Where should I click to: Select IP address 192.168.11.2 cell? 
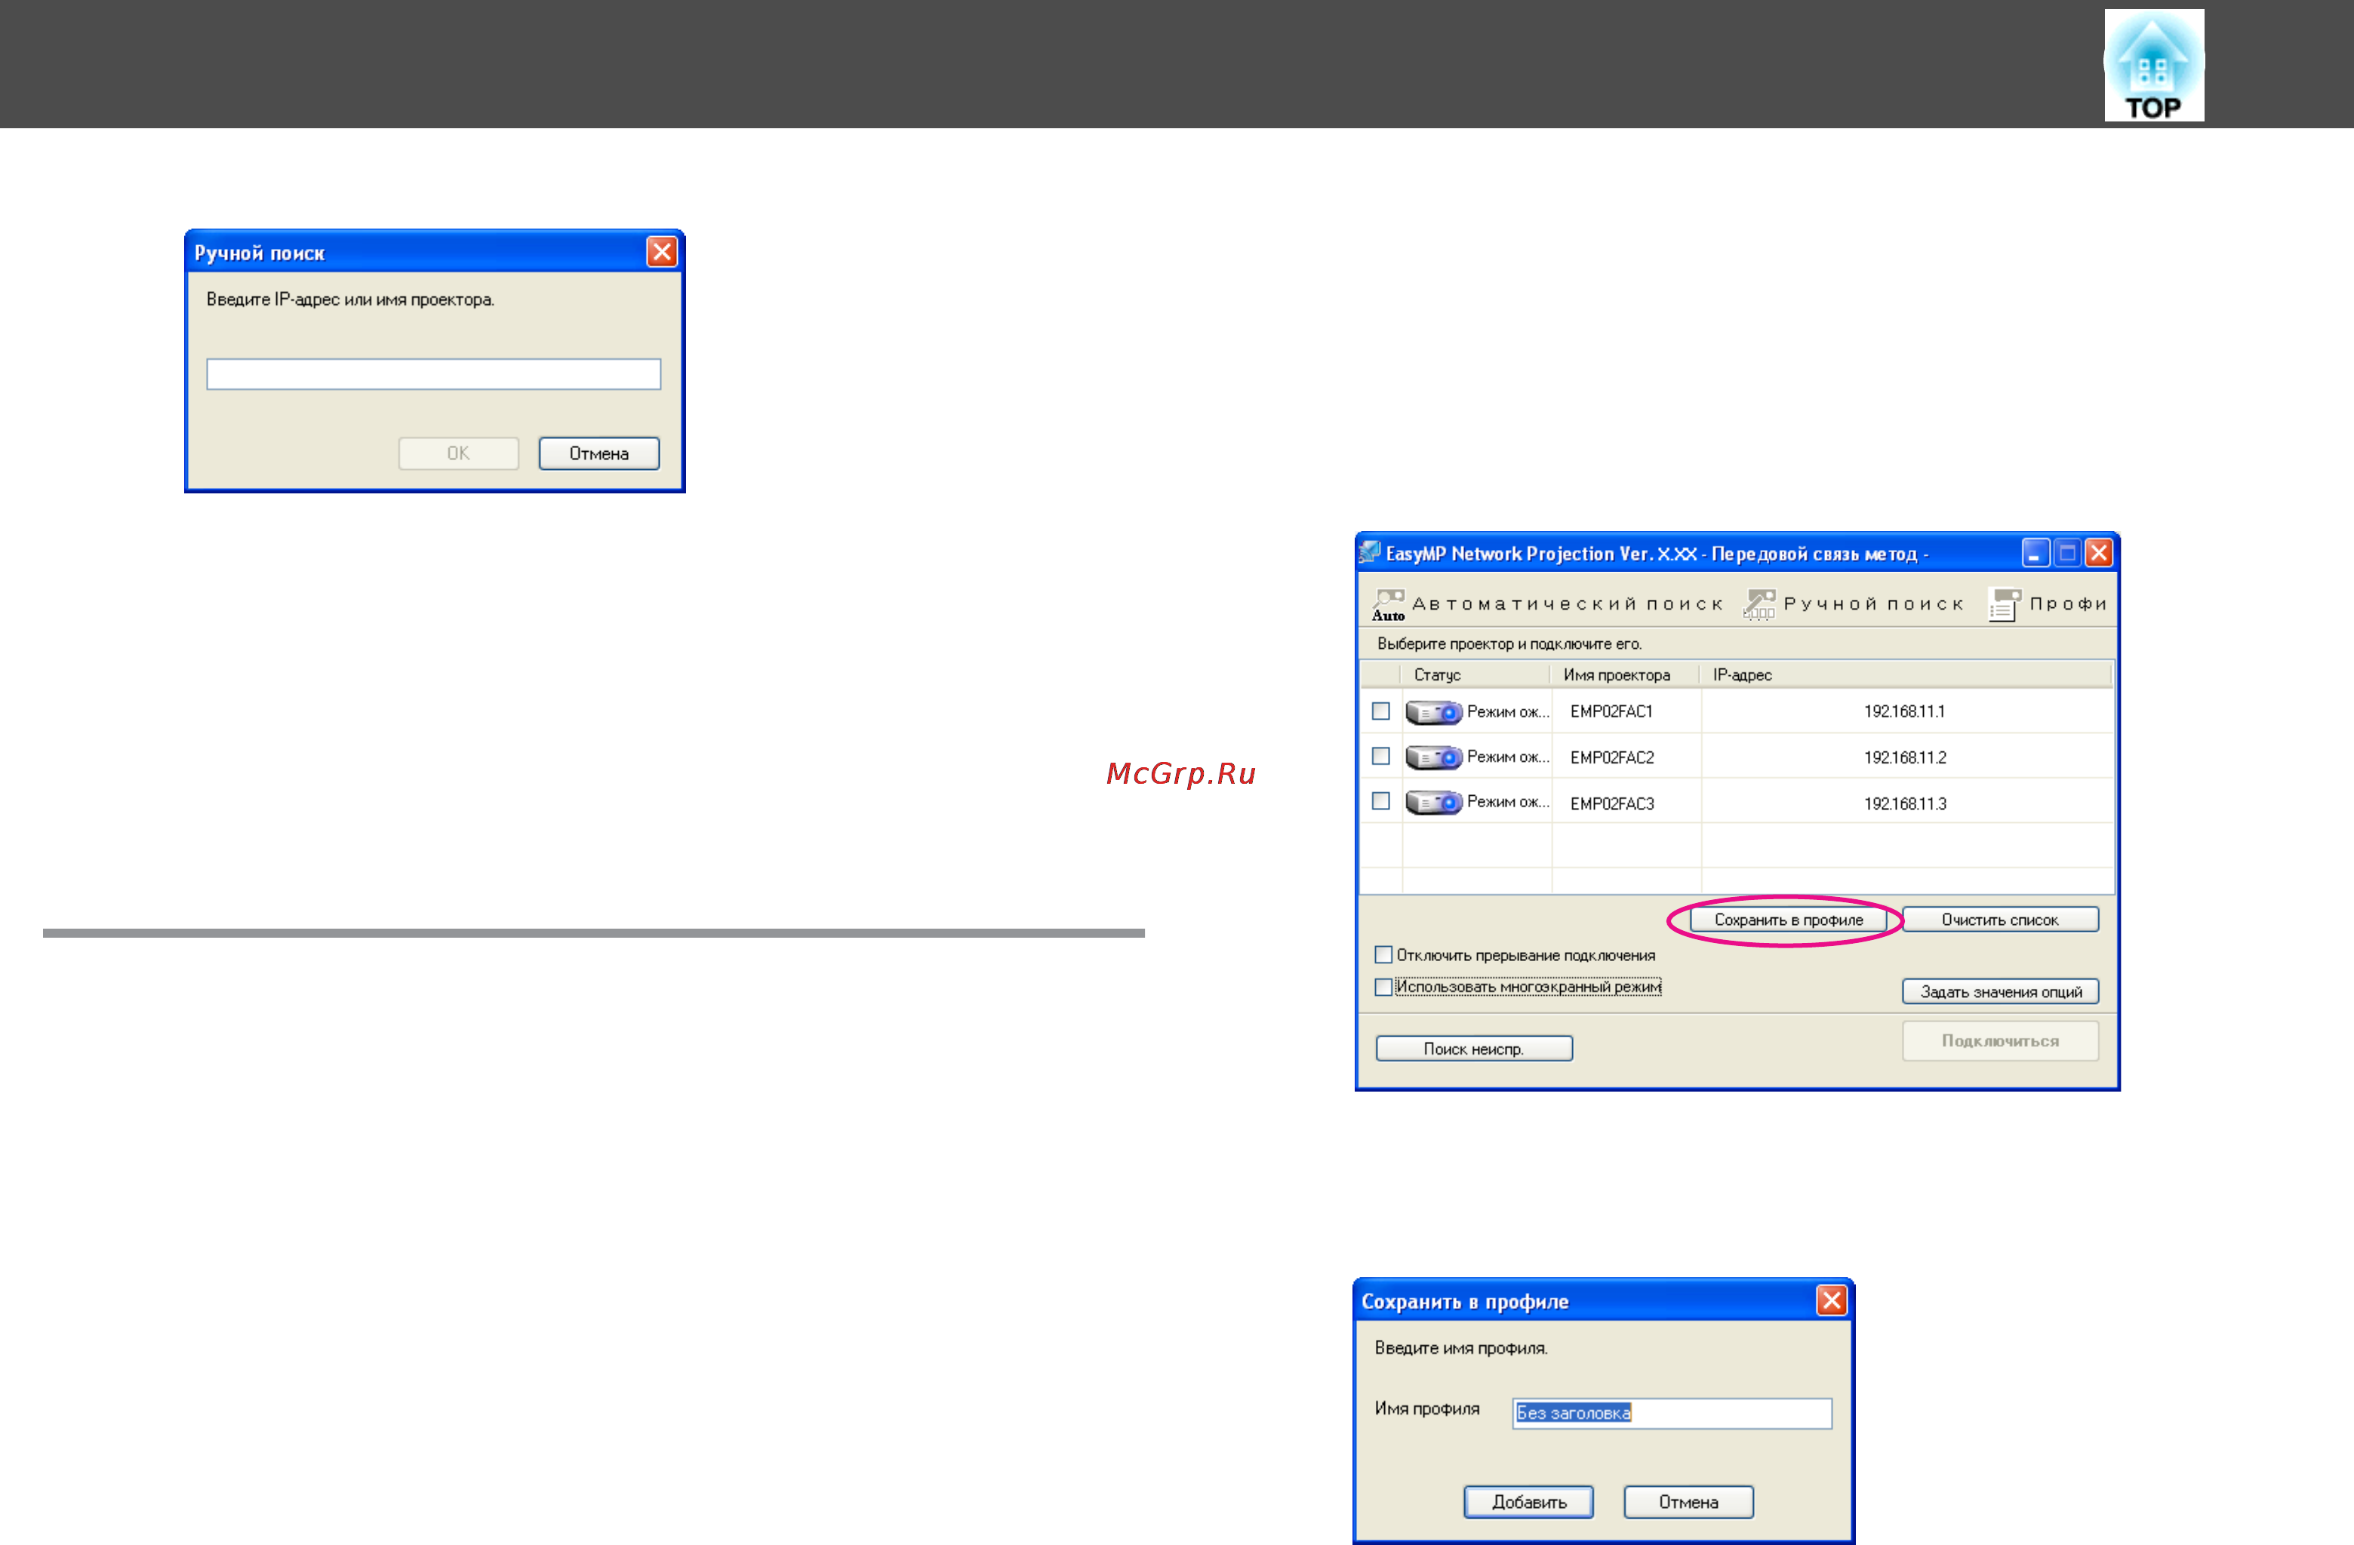click(x=1906, y=757)
